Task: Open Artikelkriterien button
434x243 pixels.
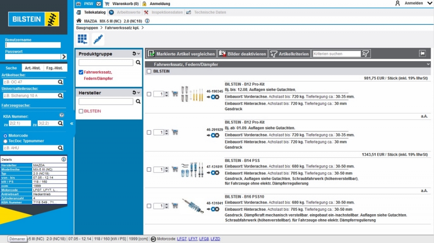Action: click(x=289, y=54)
